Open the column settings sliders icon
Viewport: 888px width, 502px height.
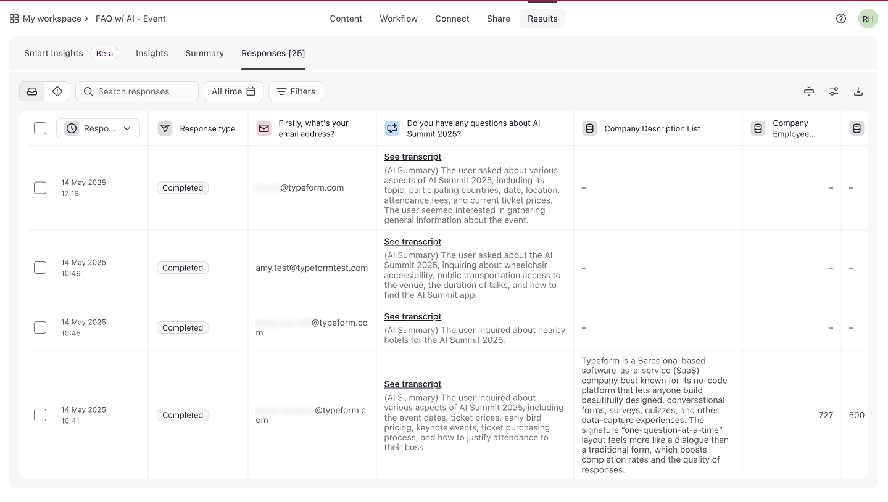point(833,91)
